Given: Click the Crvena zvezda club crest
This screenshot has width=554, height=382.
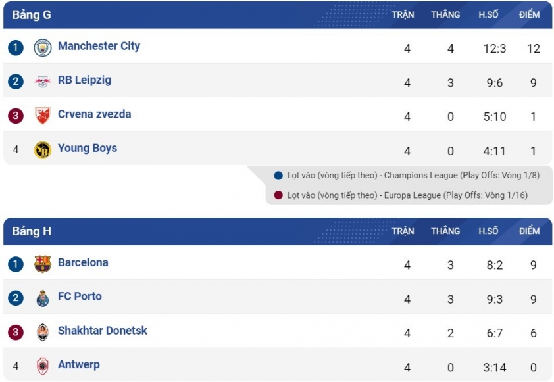Looking at the screenshot, I should (42, 116).
